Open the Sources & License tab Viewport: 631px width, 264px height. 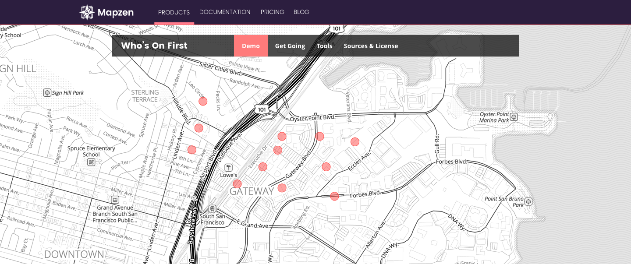point(371,46)
